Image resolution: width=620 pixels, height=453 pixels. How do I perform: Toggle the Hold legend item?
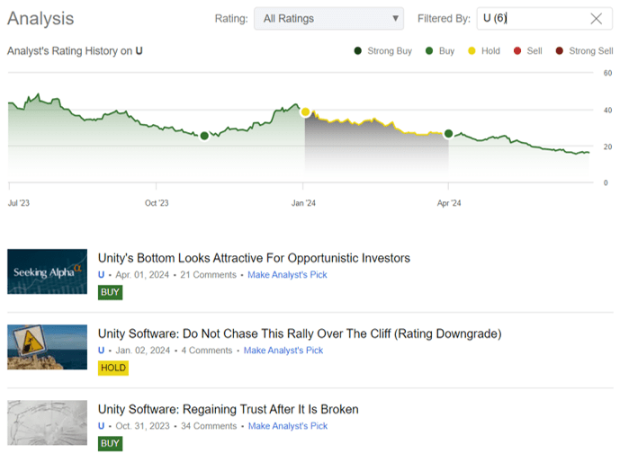click(472, 51)
